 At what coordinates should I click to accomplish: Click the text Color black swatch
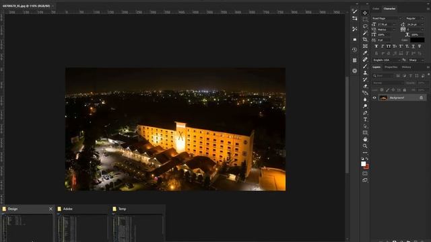click(x=418, y=40)
